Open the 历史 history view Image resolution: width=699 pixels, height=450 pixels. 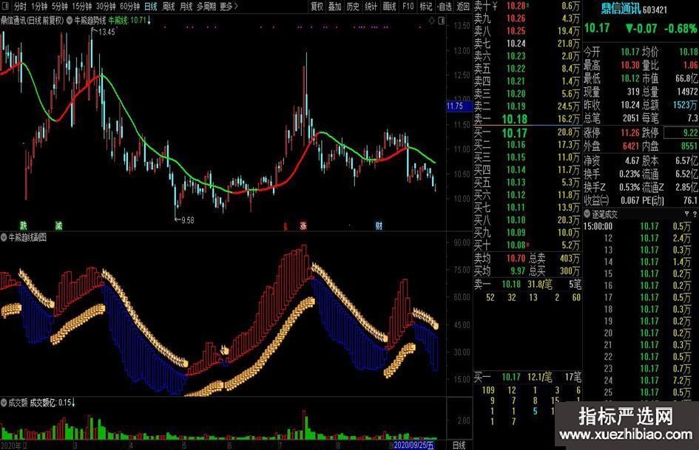[x=353, y=6]
